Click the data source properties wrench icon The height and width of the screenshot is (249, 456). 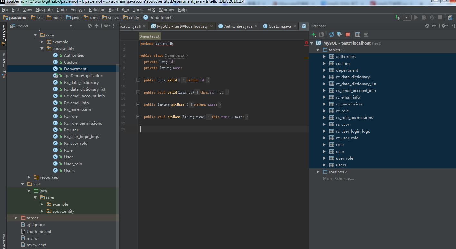click(x=339, y=35)
